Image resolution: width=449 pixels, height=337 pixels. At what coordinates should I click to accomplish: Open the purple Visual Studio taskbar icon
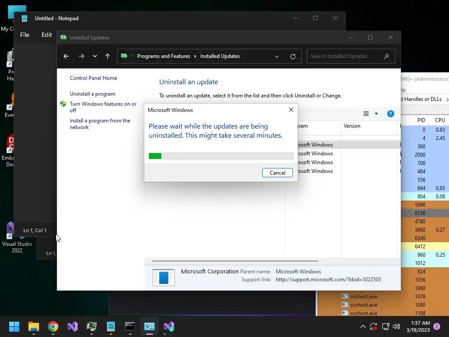point(72,326)
